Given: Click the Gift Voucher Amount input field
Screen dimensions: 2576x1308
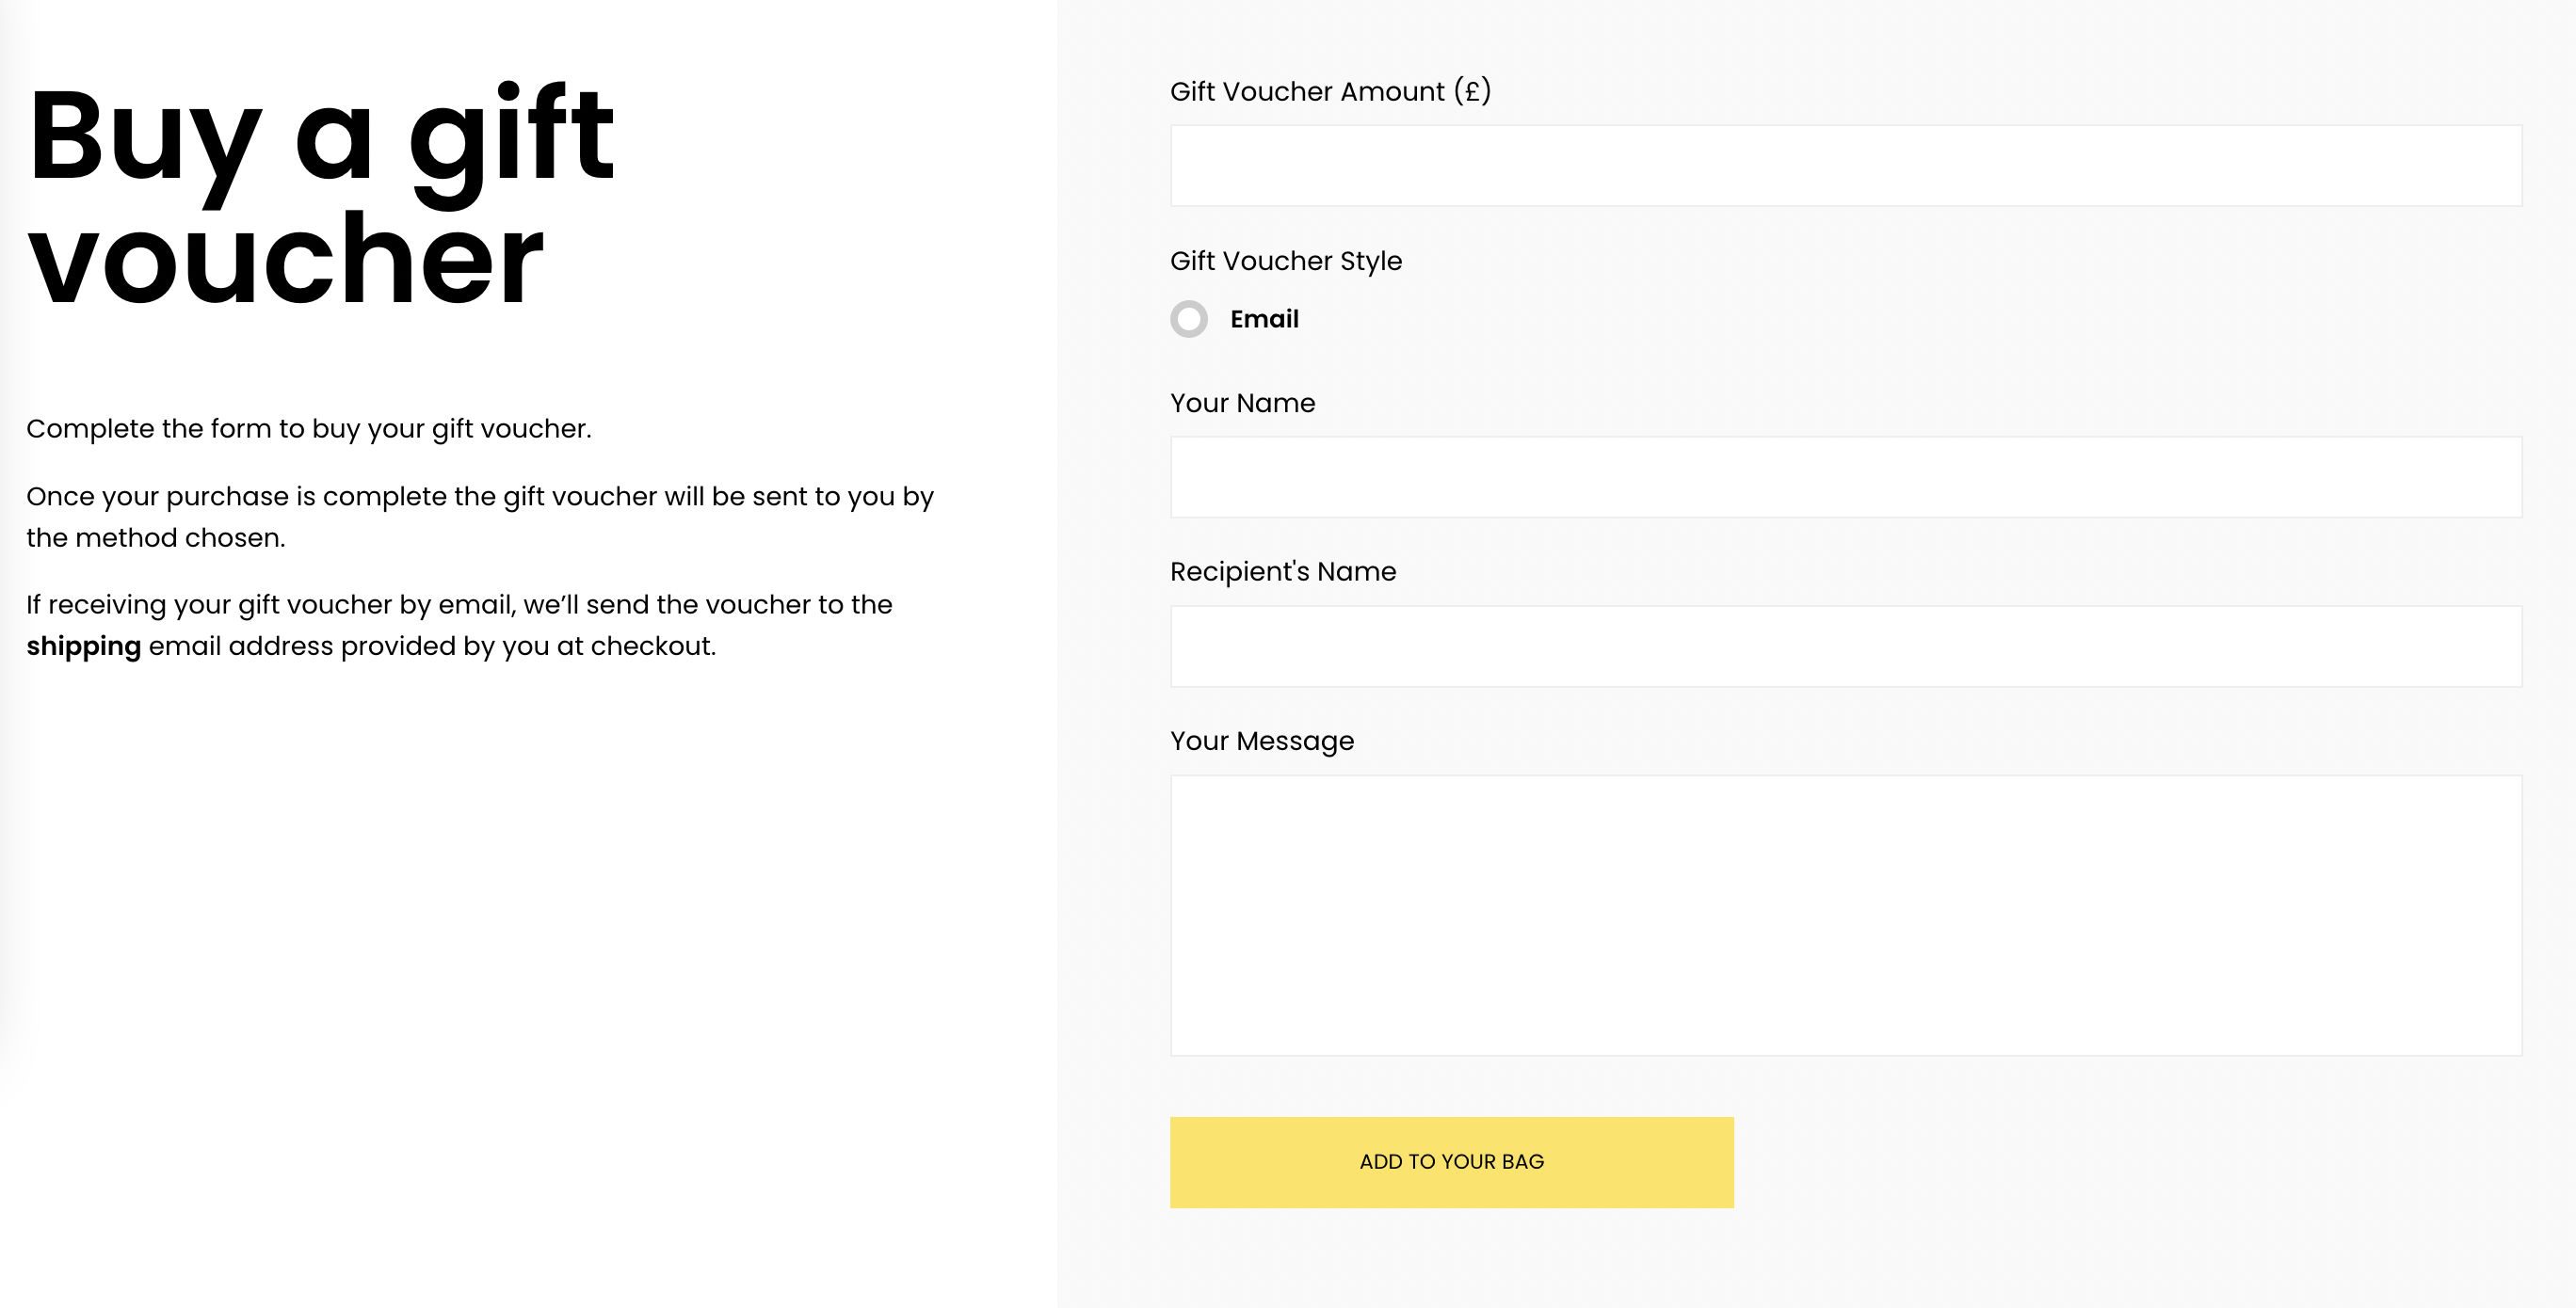Looking at the screenshot, I should (1845, 166).
